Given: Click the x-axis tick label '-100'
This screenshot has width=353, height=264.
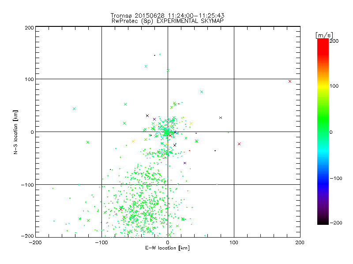Looking at the screenshot, I should (101, 242).
